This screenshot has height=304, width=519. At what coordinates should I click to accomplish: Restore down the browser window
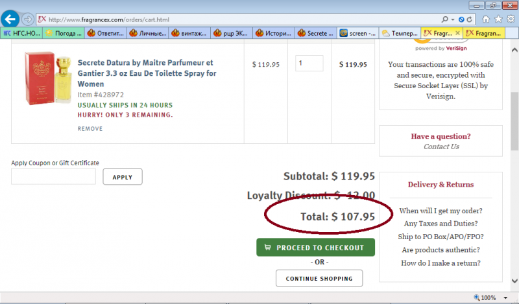[x=493, y=5]
